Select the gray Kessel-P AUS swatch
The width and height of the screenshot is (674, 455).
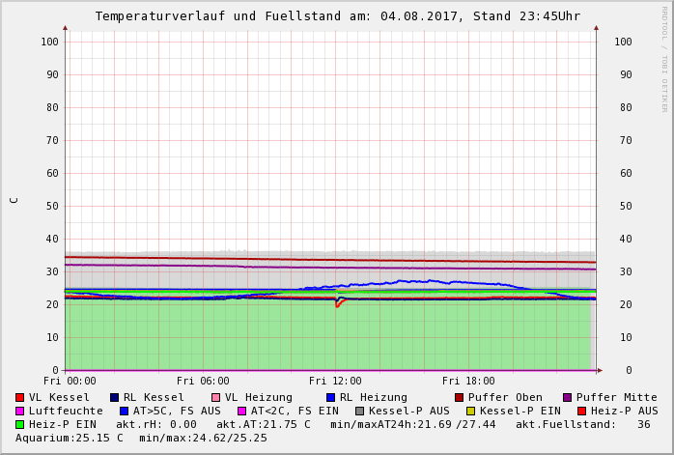coord(359,411)
